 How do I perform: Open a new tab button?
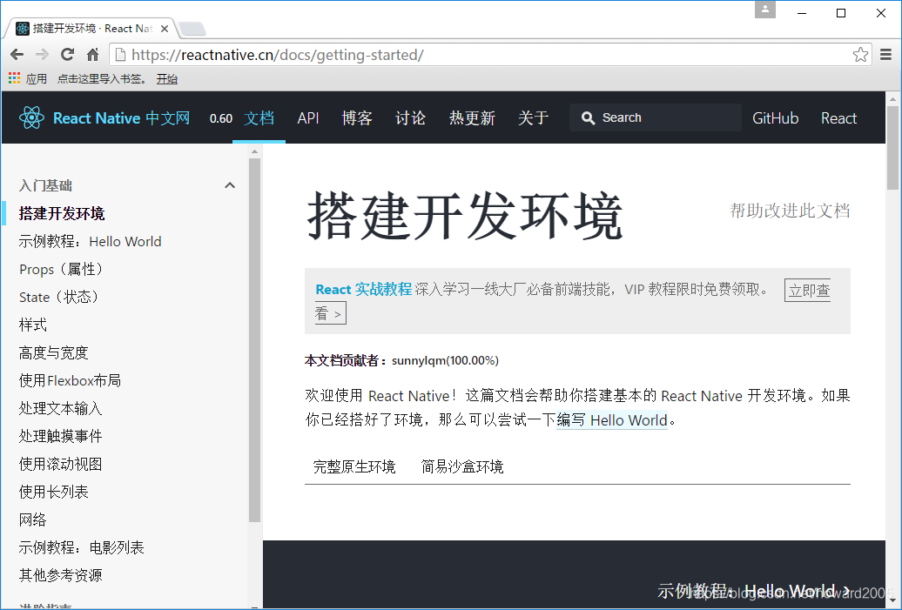[192, 28]
